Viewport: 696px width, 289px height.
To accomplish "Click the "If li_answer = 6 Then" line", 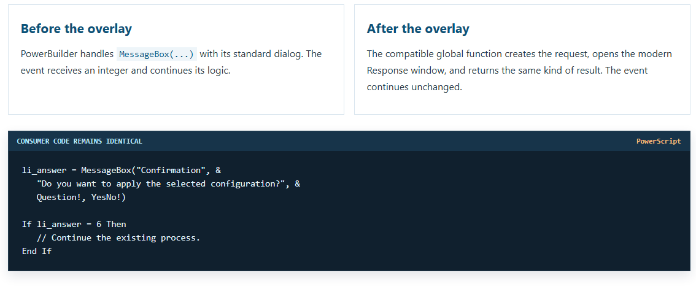I will coord(74,224).
